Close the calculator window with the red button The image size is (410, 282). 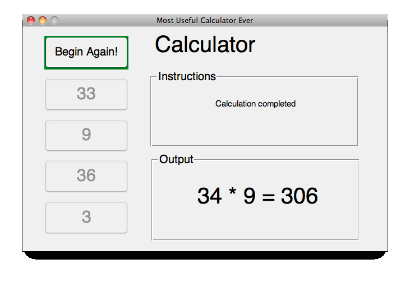[31, 20]
